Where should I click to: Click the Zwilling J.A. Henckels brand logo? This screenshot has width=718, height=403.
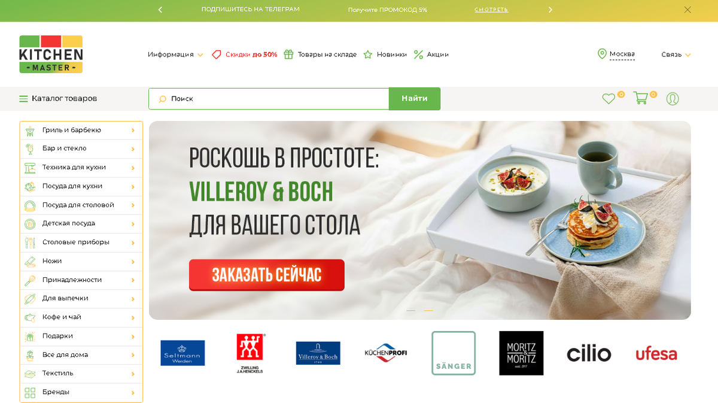pos(250,353)
